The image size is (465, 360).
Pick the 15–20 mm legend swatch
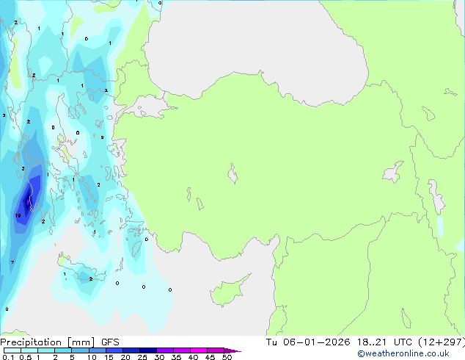114,350
